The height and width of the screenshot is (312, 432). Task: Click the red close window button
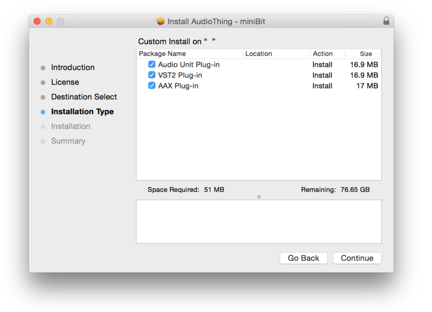click(x=37, y=21)
